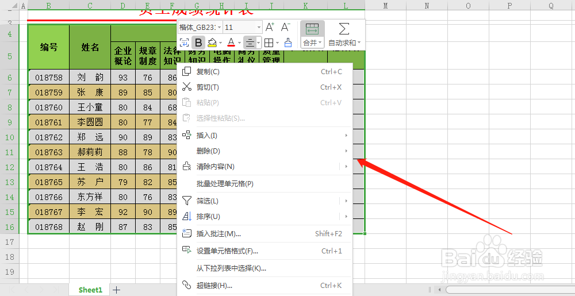
Task: Click the insert cells icon
Action: pos(187,135)
